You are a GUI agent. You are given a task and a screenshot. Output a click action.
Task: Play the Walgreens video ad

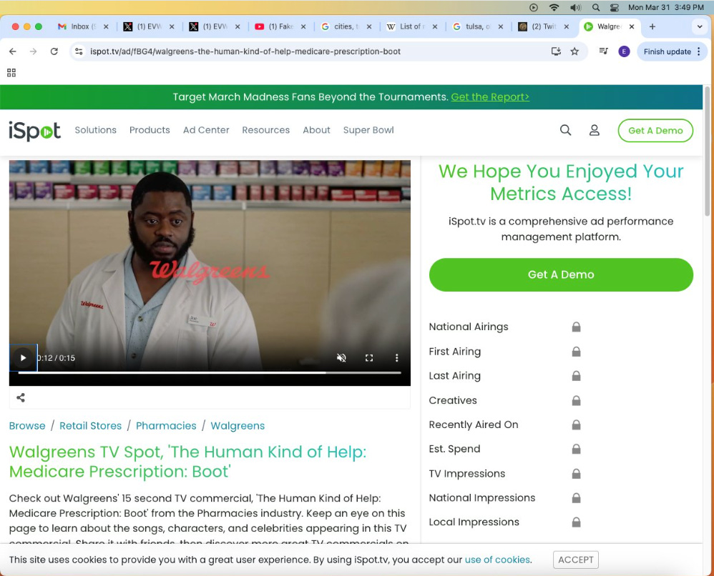point(23,358)
